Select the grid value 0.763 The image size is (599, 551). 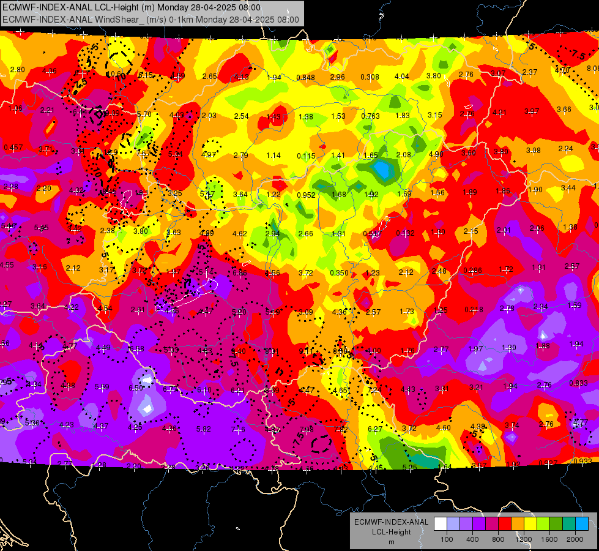[371, 116]
